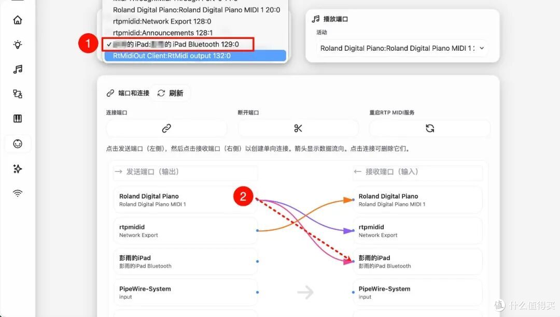This screenshot has height=317, width=560.
Task: Open the sparkle effects section in sidebar
Action: point(18,169)
